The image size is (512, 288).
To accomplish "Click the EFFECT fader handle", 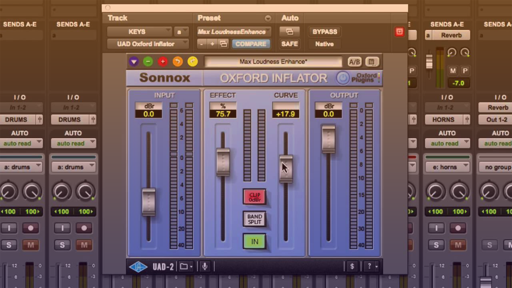I will pyautogui.click(x=223, y=162).
